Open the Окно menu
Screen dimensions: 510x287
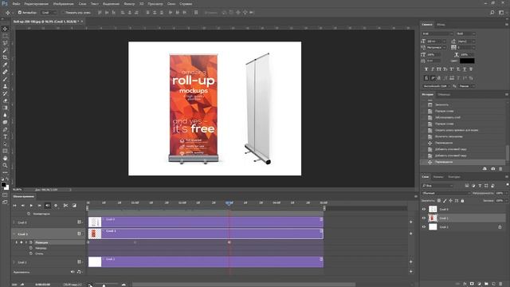coord(171,4)
